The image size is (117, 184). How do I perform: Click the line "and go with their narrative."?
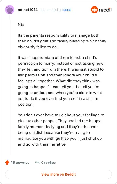(x=42, y=144)
